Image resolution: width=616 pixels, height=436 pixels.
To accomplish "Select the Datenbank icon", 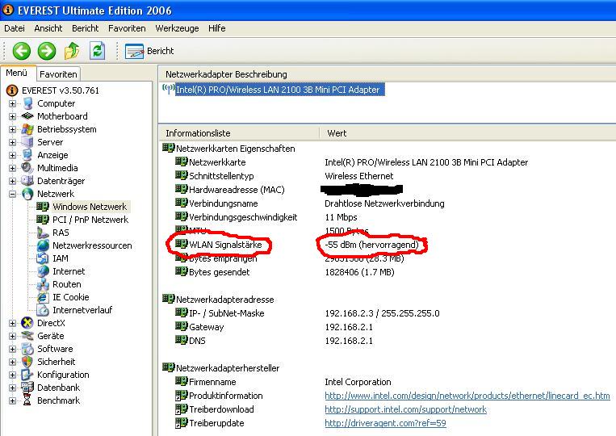I will pyautogui.click(x=27, y=388).
